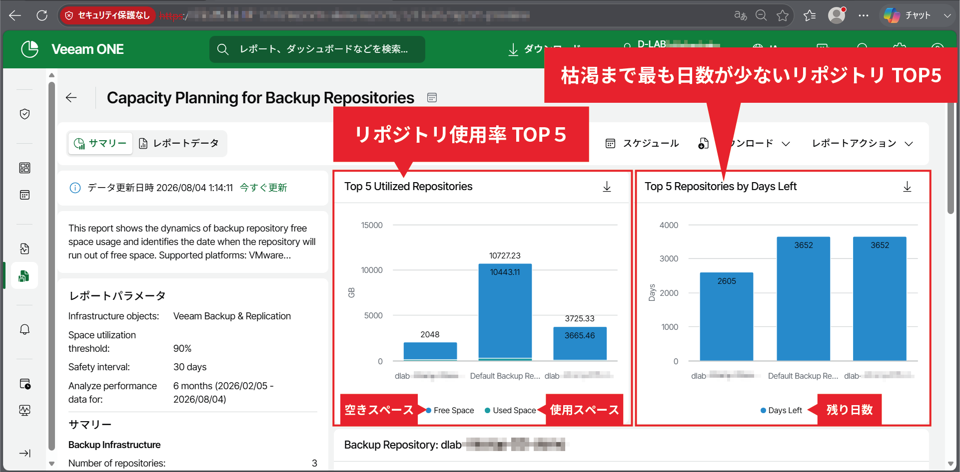This screenshot has width=960, height=472.
Task: Click the 3725.33 value label
Action: [x=580, y=318]
